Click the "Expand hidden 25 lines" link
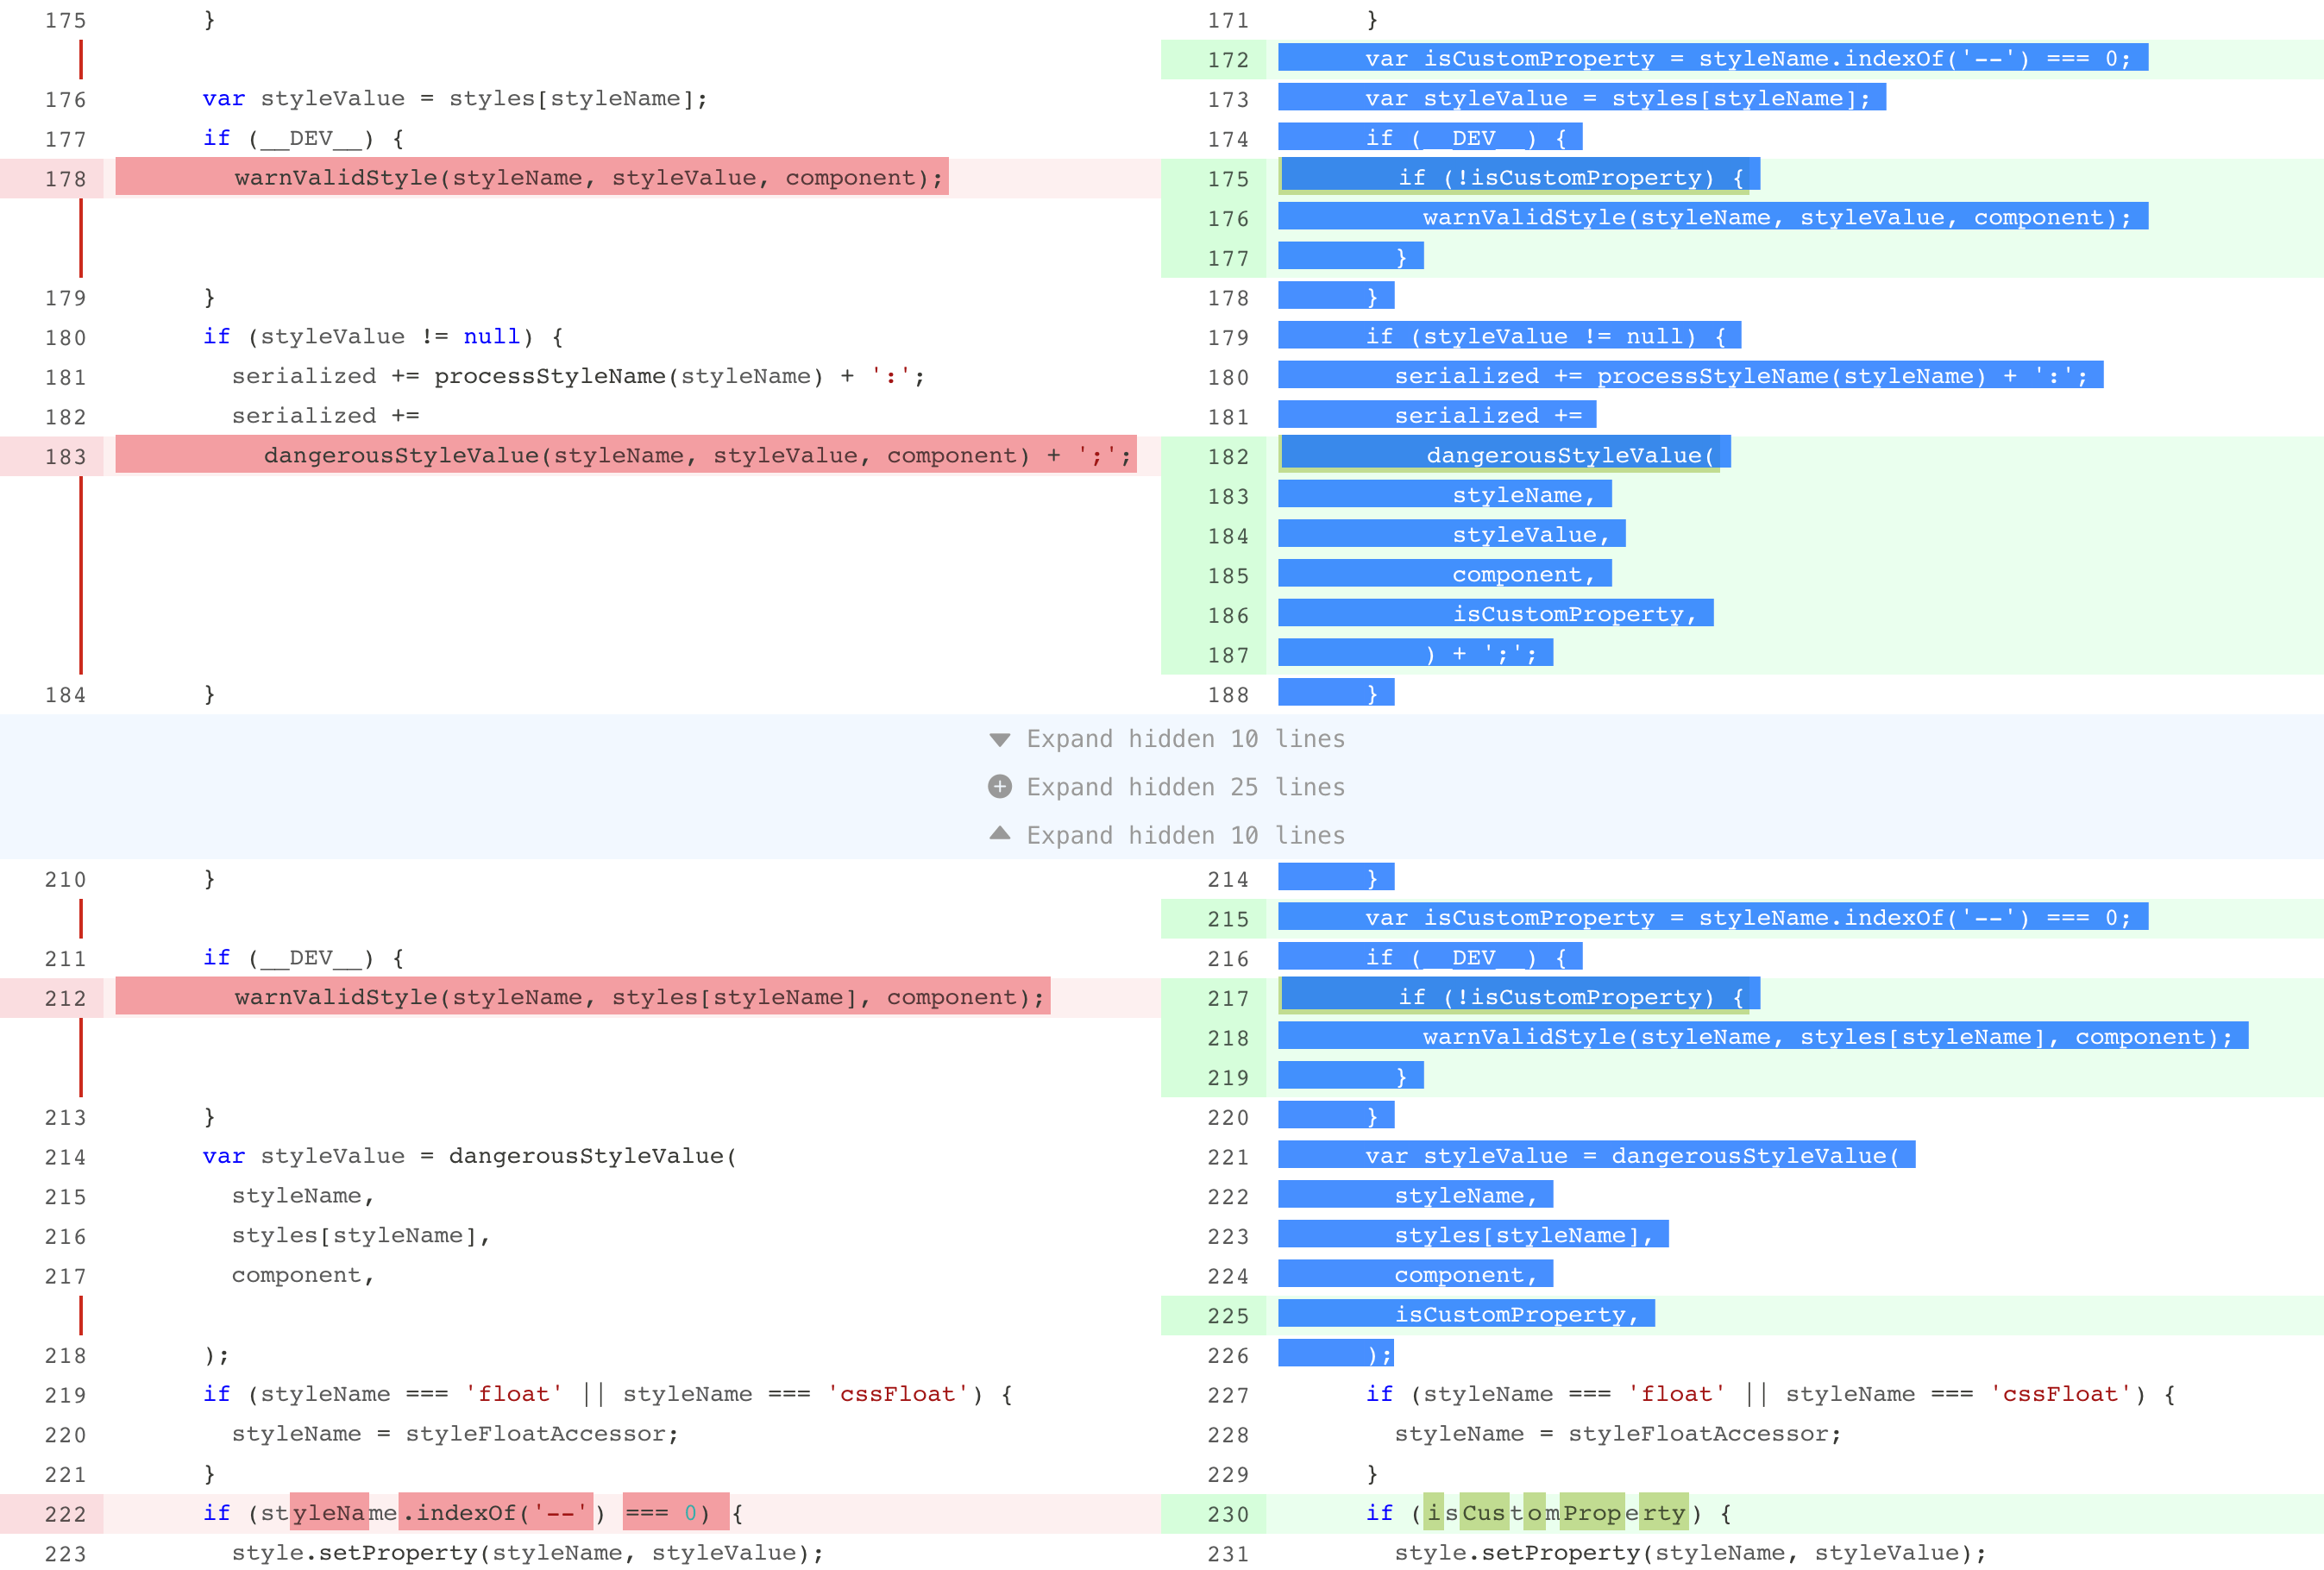Screen dimensions: 2324x1570 (1184, 787)
